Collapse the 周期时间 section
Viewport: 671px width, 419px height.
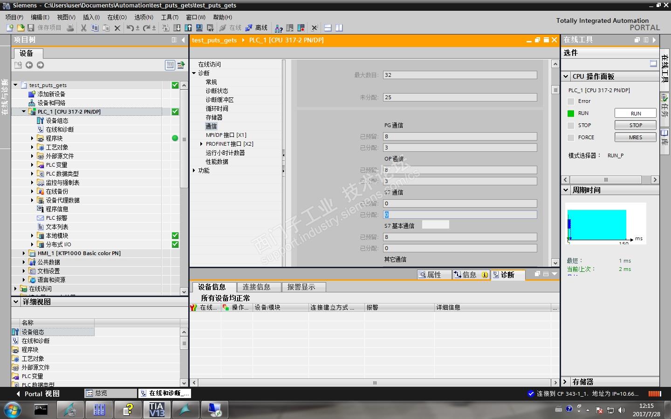click(566, 190)
